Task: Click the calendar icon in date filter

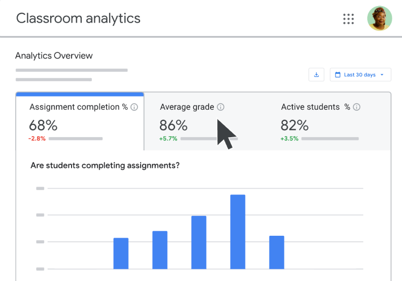Action: (338, 75)
